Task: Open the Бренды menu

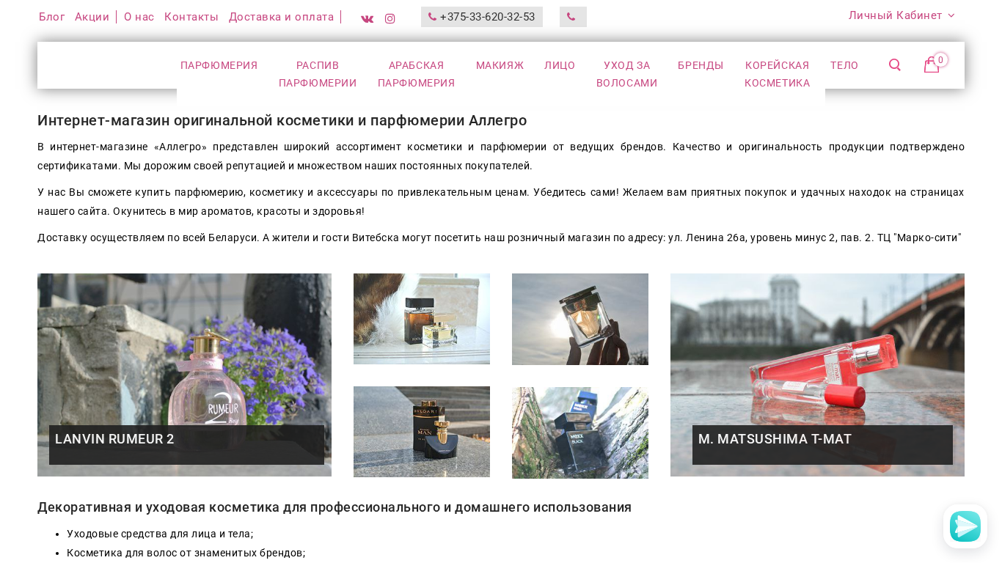Action: click(701, 65)
